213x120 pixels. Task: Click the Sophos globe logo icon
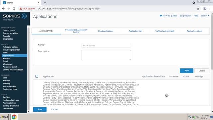point(24,16)
